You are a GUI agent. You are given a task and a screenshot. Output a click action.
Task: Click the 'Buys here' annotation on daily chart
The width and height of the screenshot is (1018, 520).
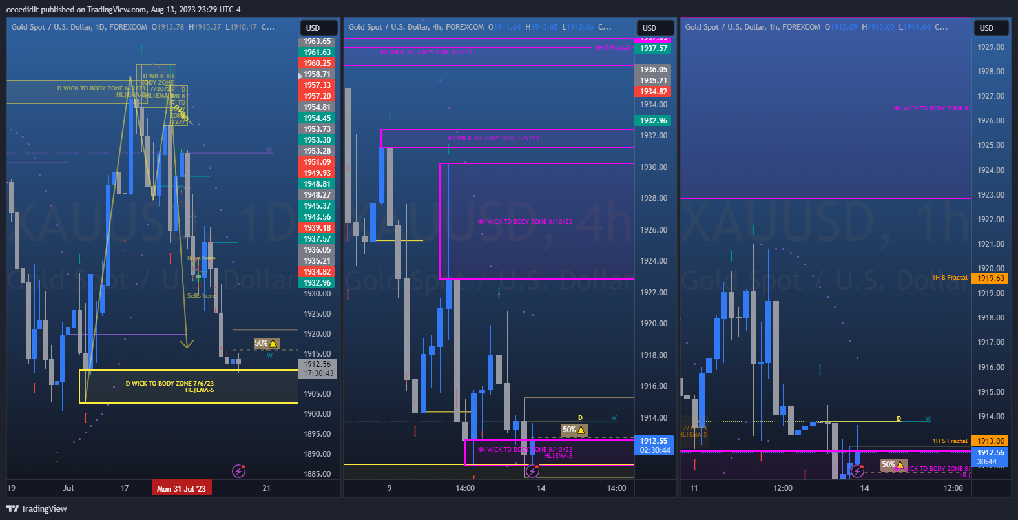tap(202, 258)
